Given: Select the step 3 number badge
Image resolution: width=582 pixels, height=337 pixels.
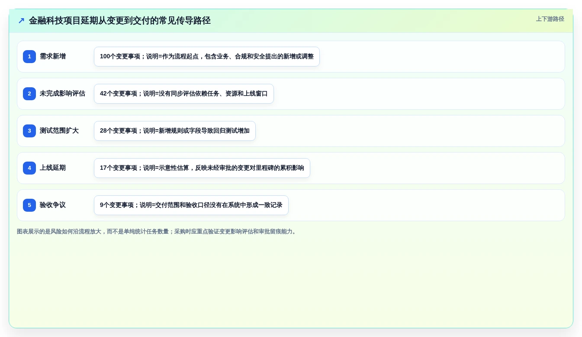Looking at the screenshot, I should point(29,131).
